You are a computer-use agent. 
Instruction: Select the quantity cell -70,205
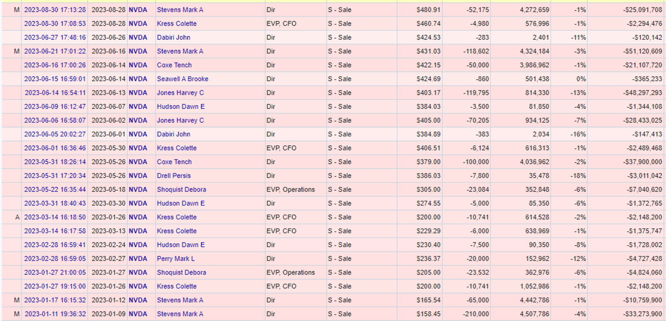(x=478, y=120)
